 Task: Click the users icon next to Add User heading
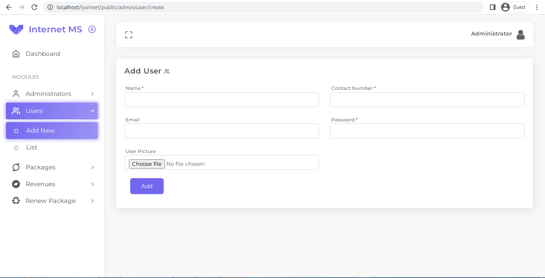(166, 71)
